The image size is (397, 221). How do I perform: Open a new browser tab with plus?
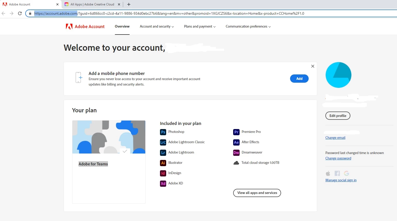(129, 4)
